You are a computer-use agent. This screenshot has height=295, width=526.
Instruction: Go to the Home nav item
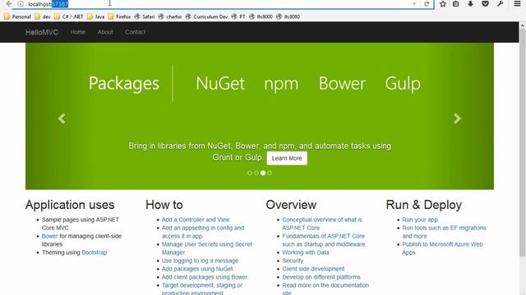click(78, 32)
